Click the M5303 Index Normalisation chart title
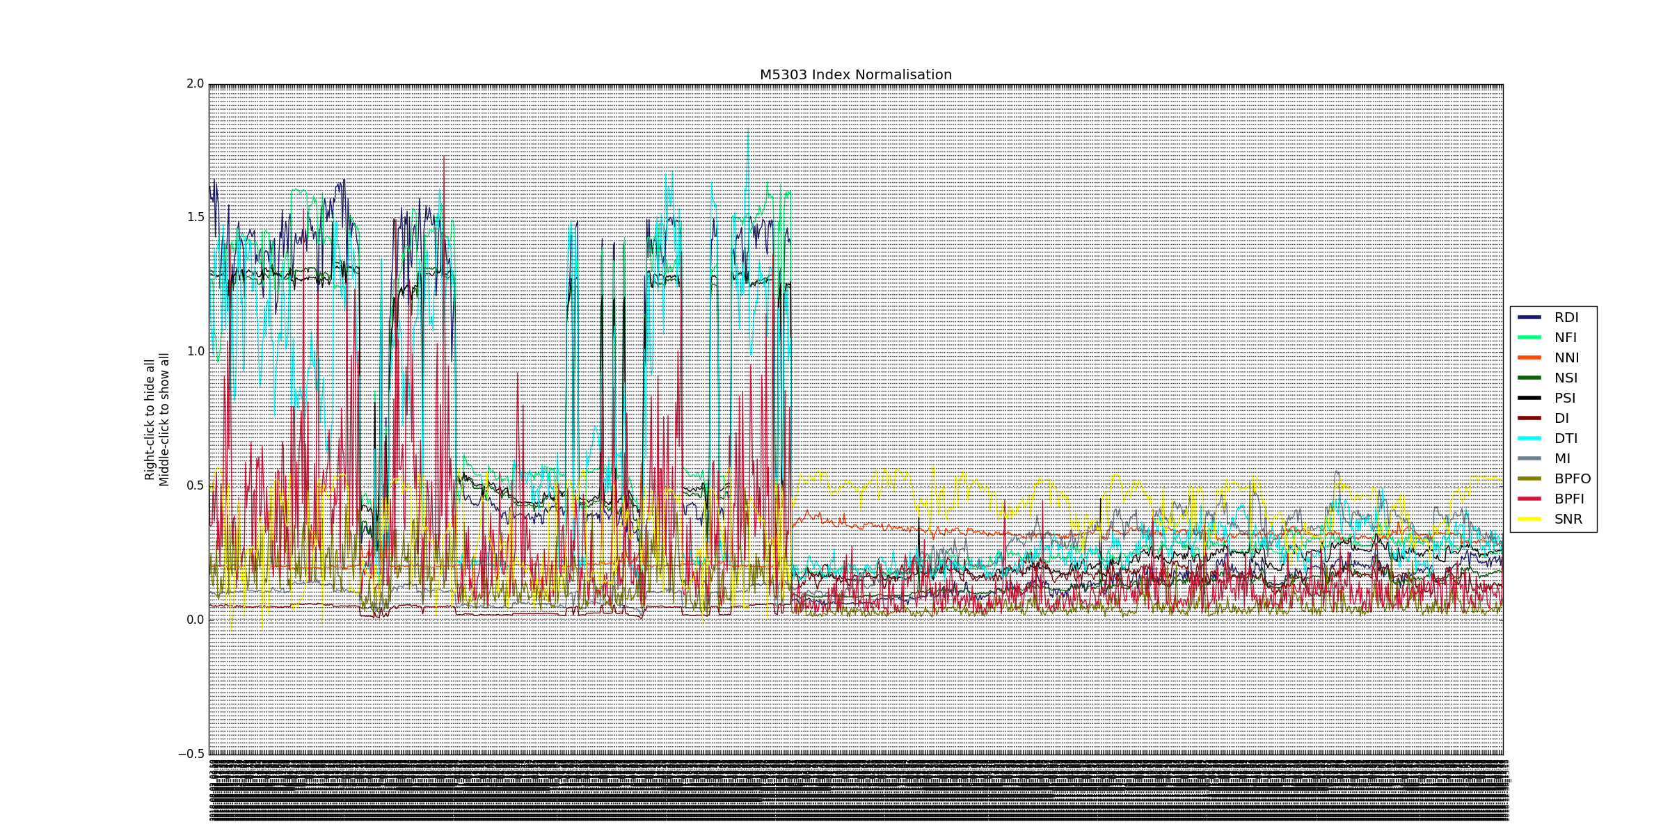Image resolution: width=1670 pixels, height=838 pixels. (855, 74)
